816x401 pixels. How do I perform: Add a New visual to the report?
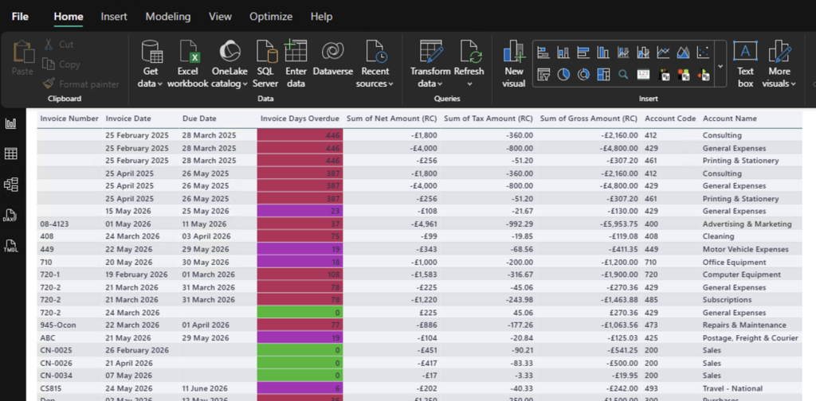(x=514, y=64)
